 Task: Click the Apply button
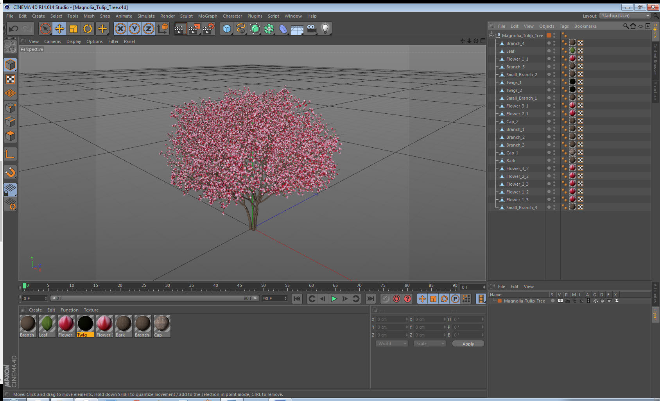click(468, 344)
